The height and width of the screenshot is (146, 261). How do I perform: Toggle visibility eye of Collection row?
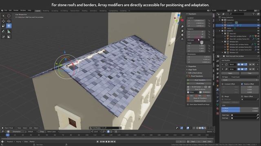click(258, 20)
